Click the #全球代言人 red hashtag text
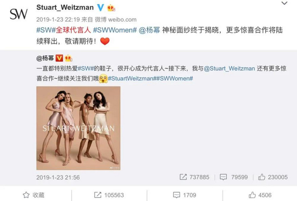This screenshot has height=201, width=297. click(73, 30)
